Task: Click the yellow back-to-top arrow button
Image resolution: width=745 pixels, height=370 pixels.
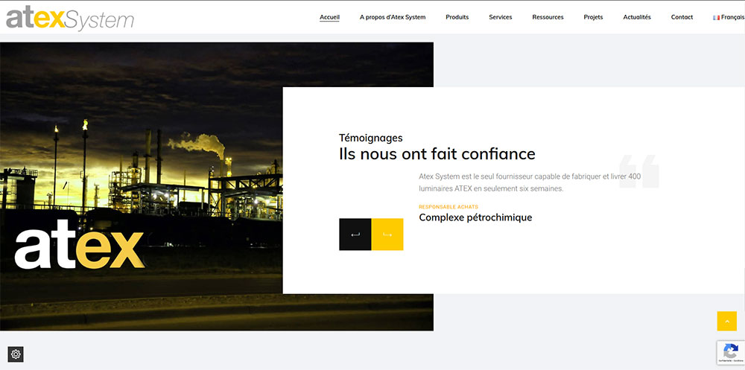Action: coord(726,321)
